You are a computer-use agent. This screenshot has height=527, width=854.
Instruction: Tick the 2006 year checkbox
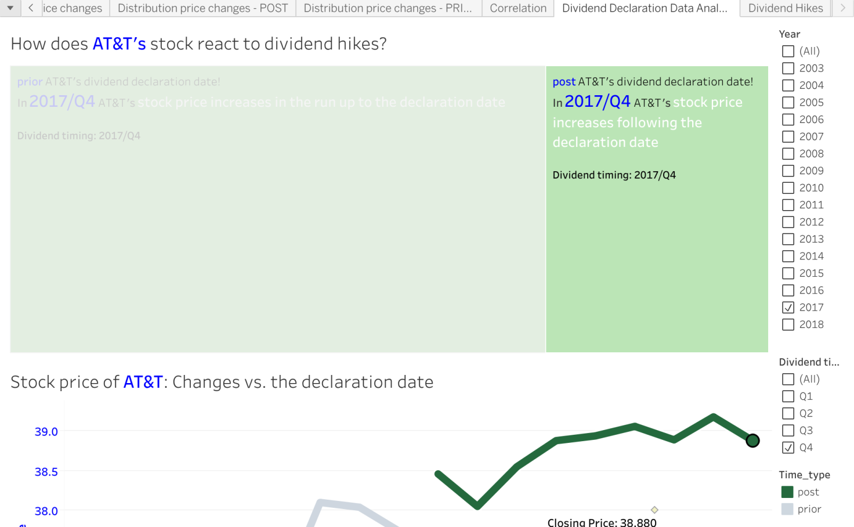pyautogui.click(x=788, y=120)
